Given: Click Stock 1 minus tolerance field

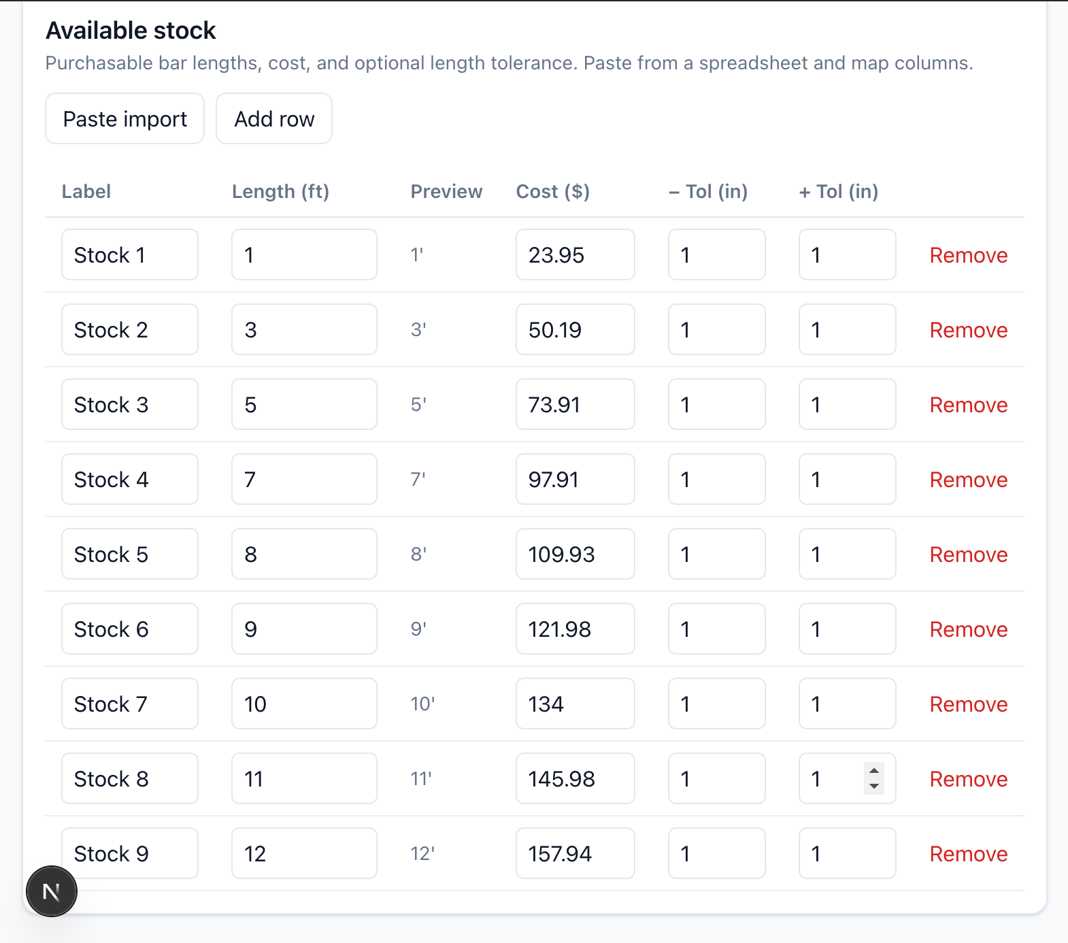Looking at the screenshot, I should (717, 254).
